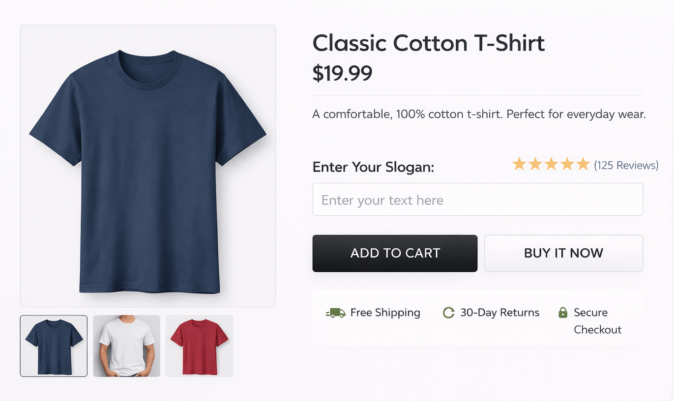Open the 125 Reviews link
Image resolution: width=674 pixels, height=401 pixels.
point(626,165)
